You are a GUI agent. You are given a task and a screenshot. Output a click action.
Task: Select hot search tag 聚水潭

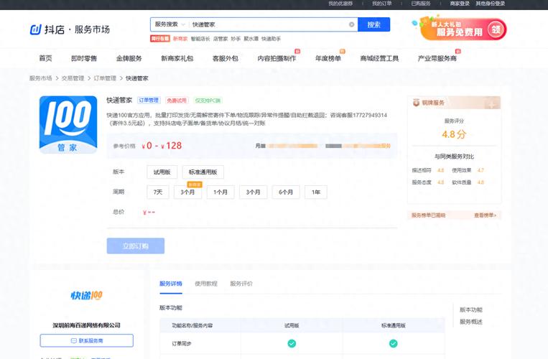click(x=251, y=39)
